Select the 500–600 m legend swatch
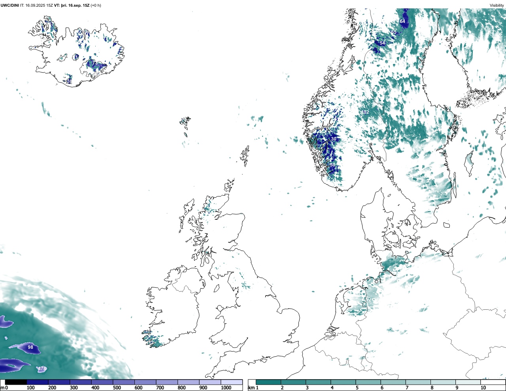This screenshot has width=506, height=391. [x=124, y=382]
